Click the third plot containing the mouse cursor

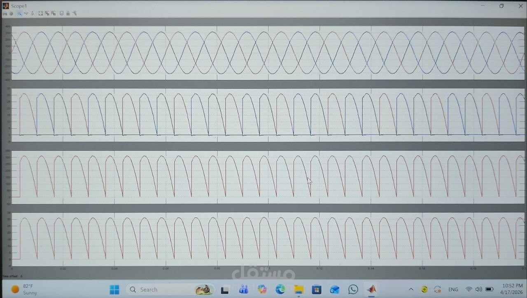point(269,177)
